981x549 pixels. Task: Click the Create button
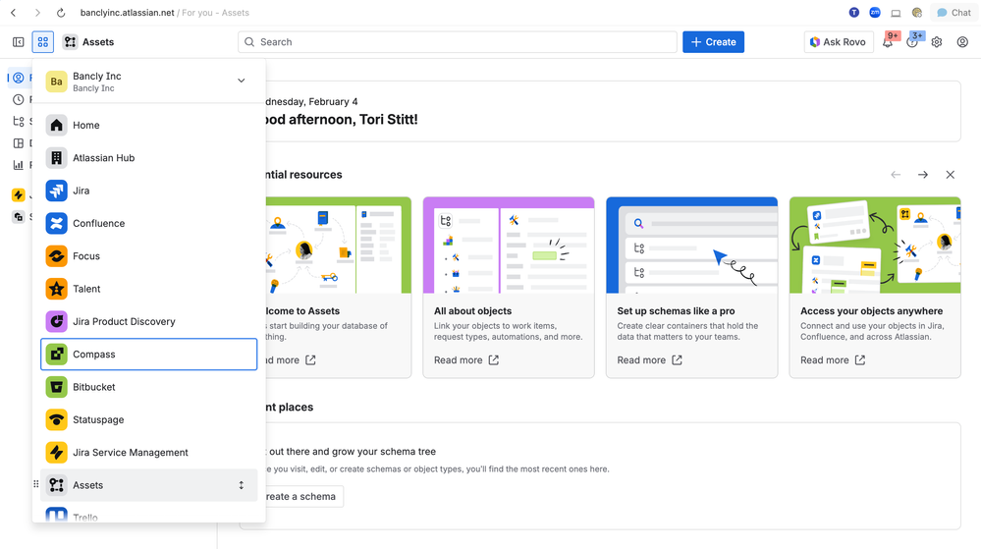click(713, 42)
